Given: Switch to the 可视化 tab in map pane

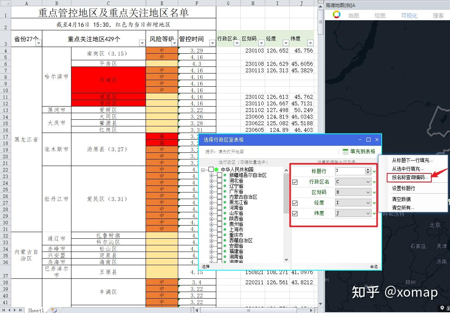Looking at the screenshot, I should click(x=409, y=16).
